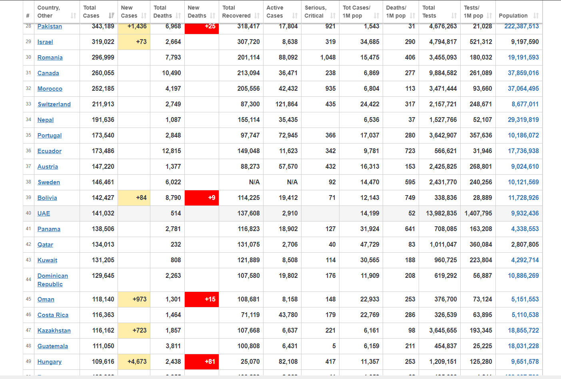Select Qatar's Tot Cases/1M value 47,729

370,245
